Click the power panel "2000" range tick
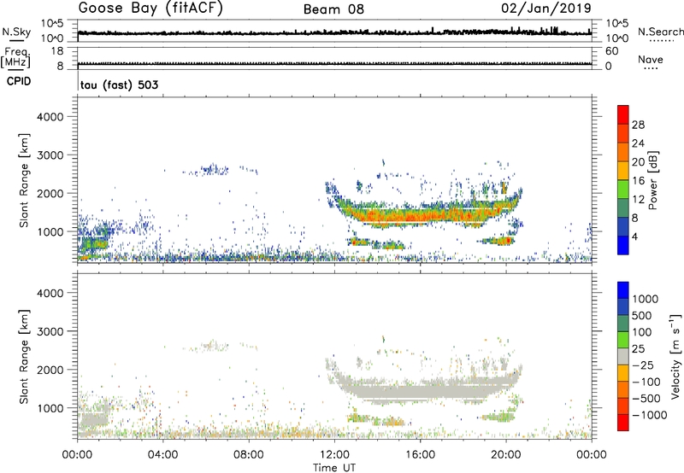Viewport: 684px width, 473px height. tap(50, 193)
